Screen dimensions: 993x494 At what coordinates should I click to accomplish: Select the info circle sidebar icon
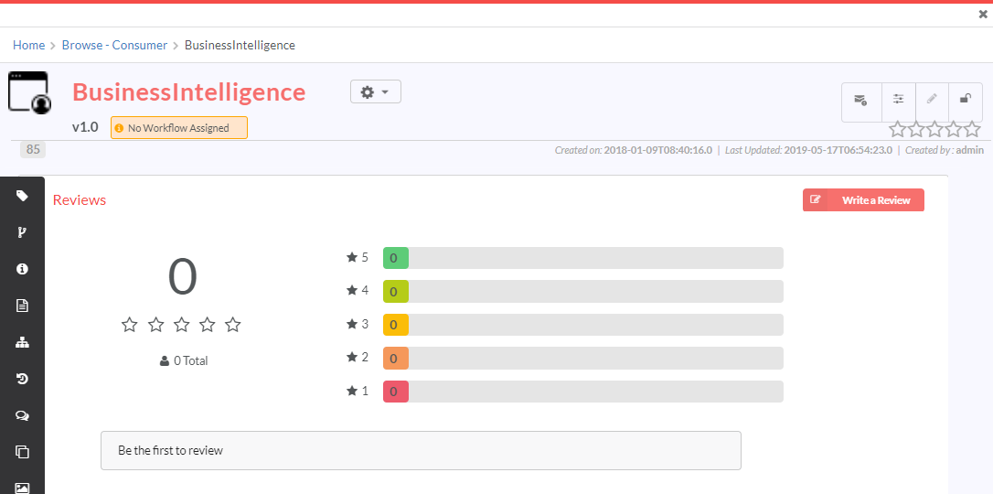pyautogui.click(x=22, y=269)
